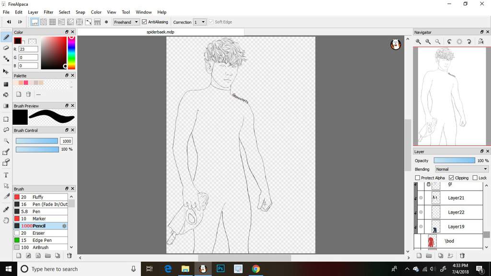Select the rectangular Select tool
Image resolution: width=491 pixels, height=276 pixels.
tap(6, 119)
